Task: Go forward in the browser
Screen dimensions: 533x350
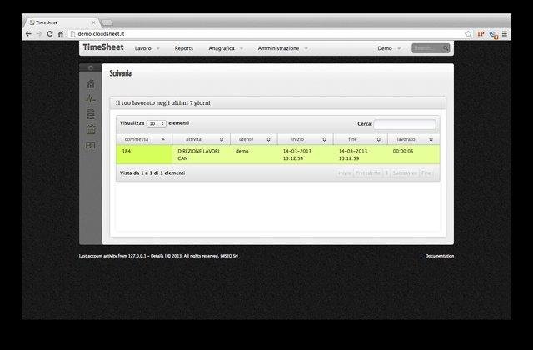Action: click(x=39, y=33)
